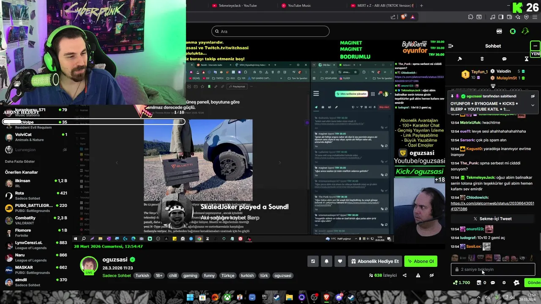541x304 pixels.
Task: Switch to MERT x Z ABI ABI tab
Action: pyautogui.click(x=381, y=5)
